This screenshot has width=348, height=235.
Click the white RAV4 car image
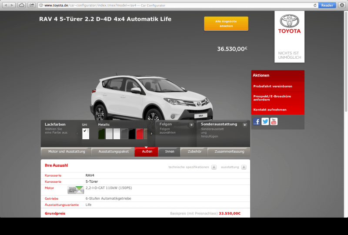coord(151,97)
